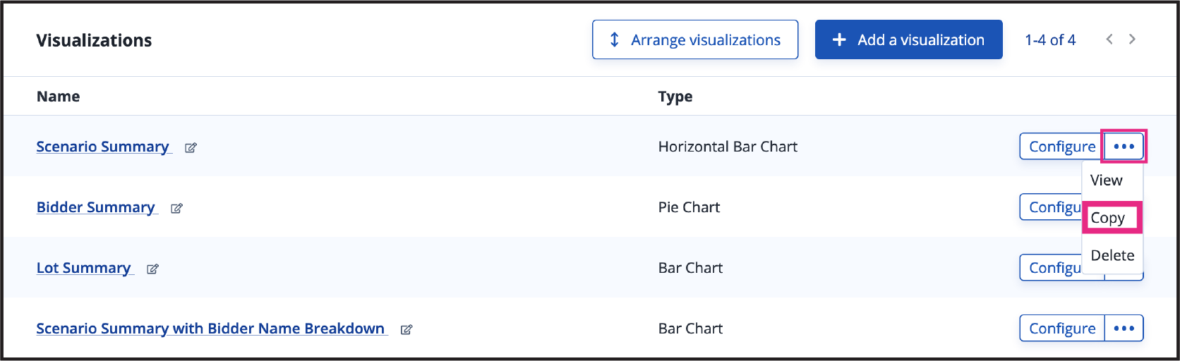Click Add a visualization button
Viewport: 1180px width, 361px height.
909,39
